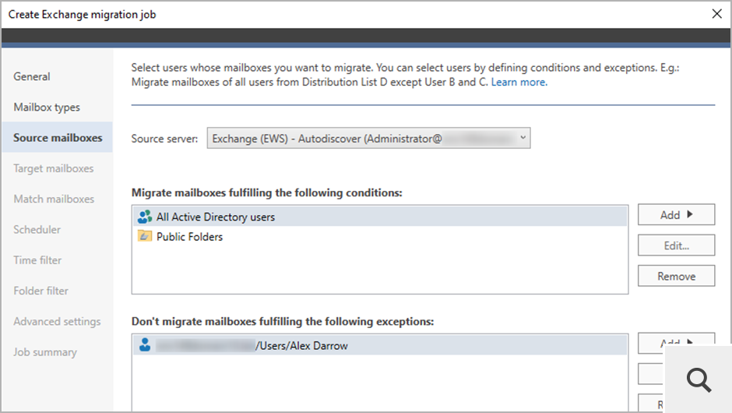Viewport: 732px width, 413px height.
Task: Select the Public Folders condition row
Action: click(380, 236)
